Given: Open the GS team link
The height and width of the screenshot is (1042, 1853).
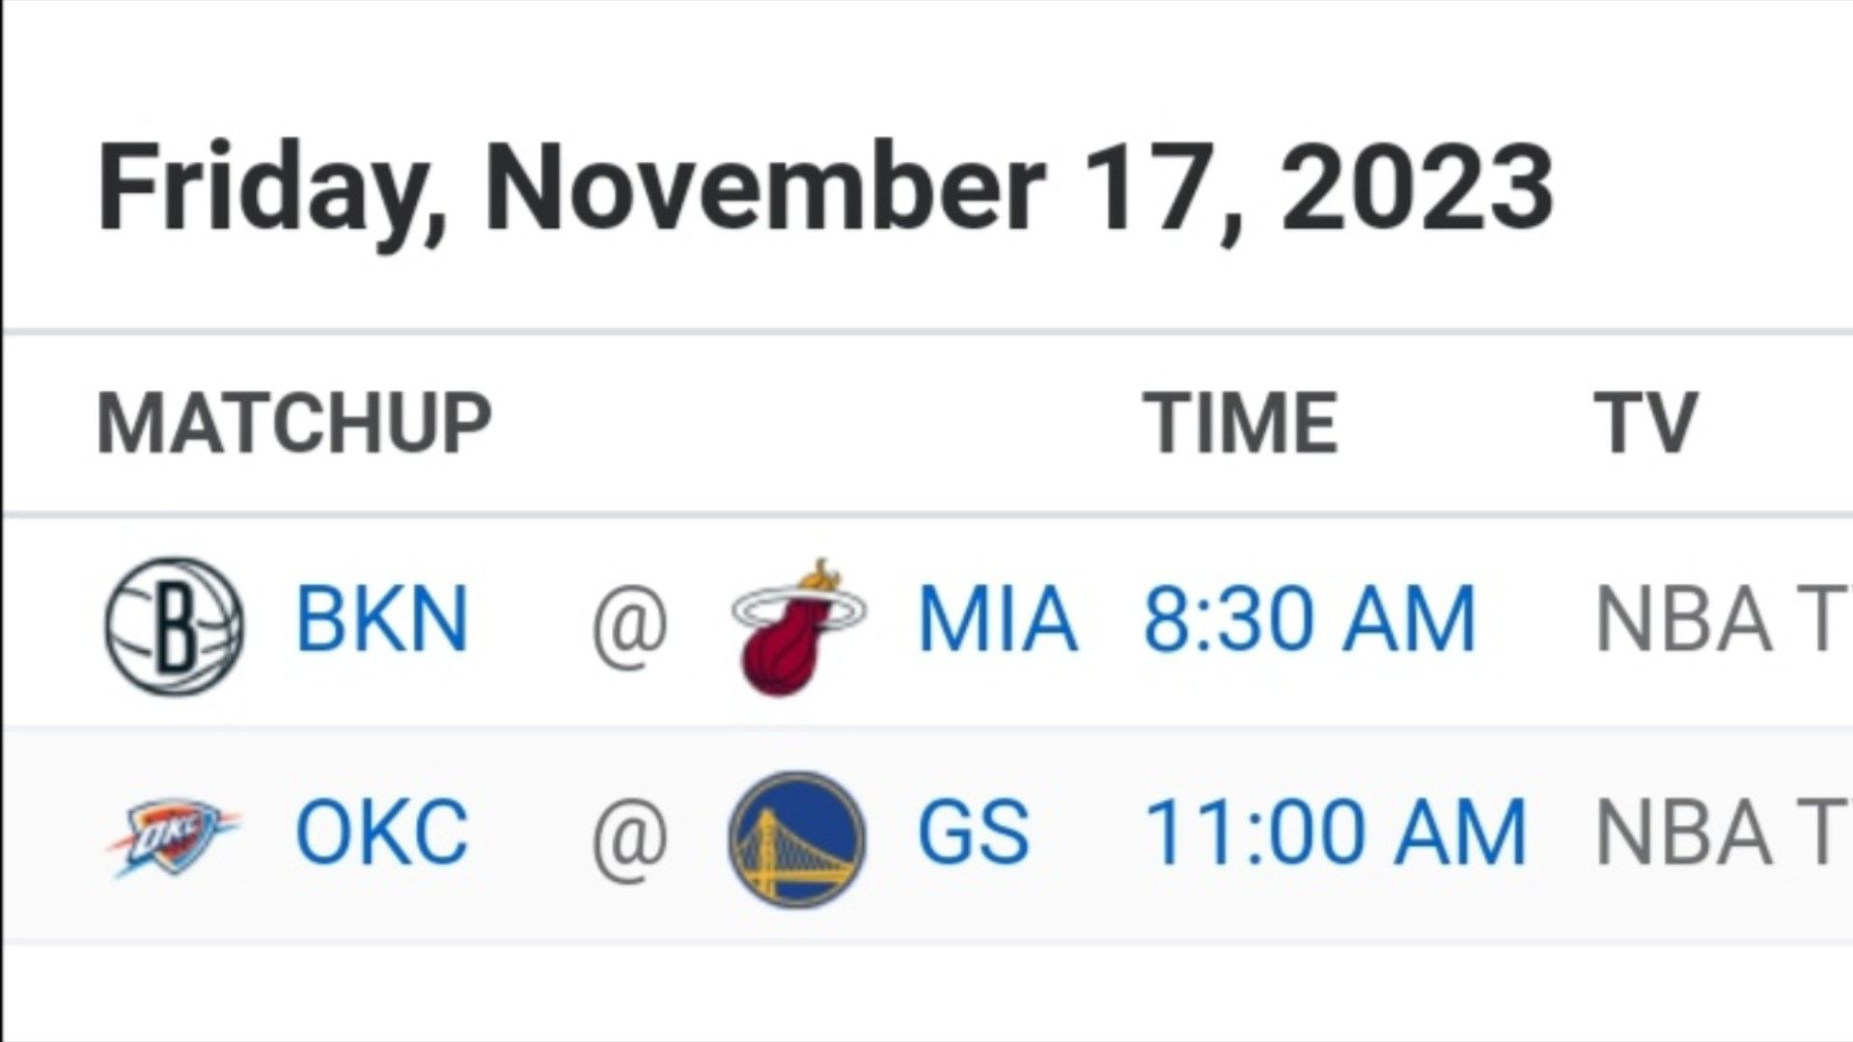Looking at the screenshot, I should click(x=973, y=832).
